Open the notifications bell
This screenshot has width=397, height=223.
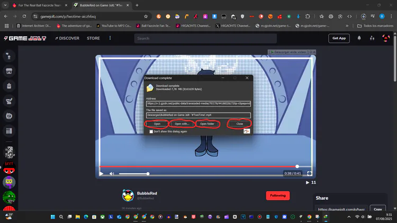[x=359, y=38]
